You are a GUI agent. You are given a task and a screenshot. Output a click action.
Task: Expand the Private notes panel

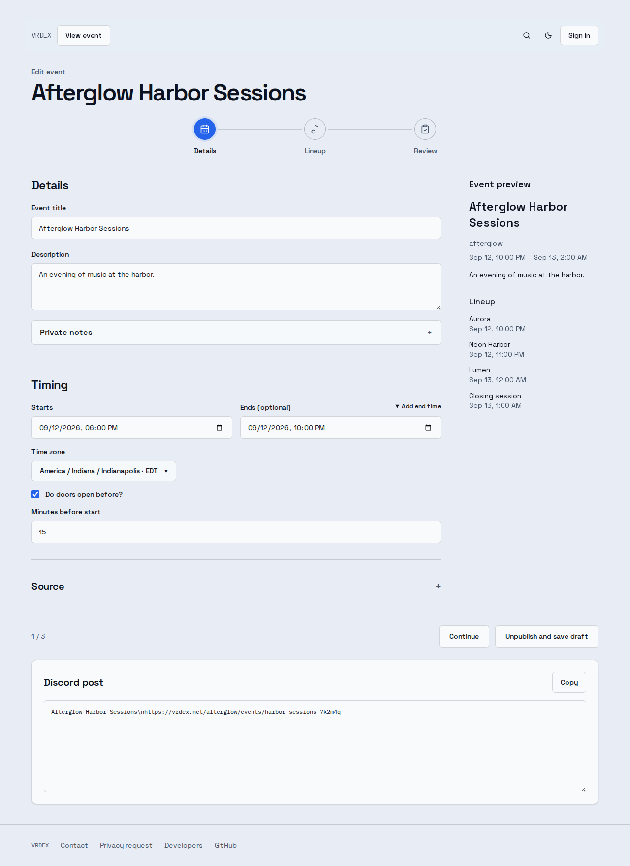point(236,333)
